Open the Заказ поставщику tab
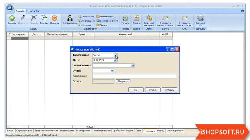This screenshot has height=140, width=250. [101, 131]
